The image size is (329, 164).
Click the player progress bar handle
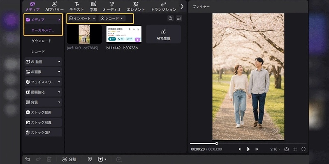point(217,143)
